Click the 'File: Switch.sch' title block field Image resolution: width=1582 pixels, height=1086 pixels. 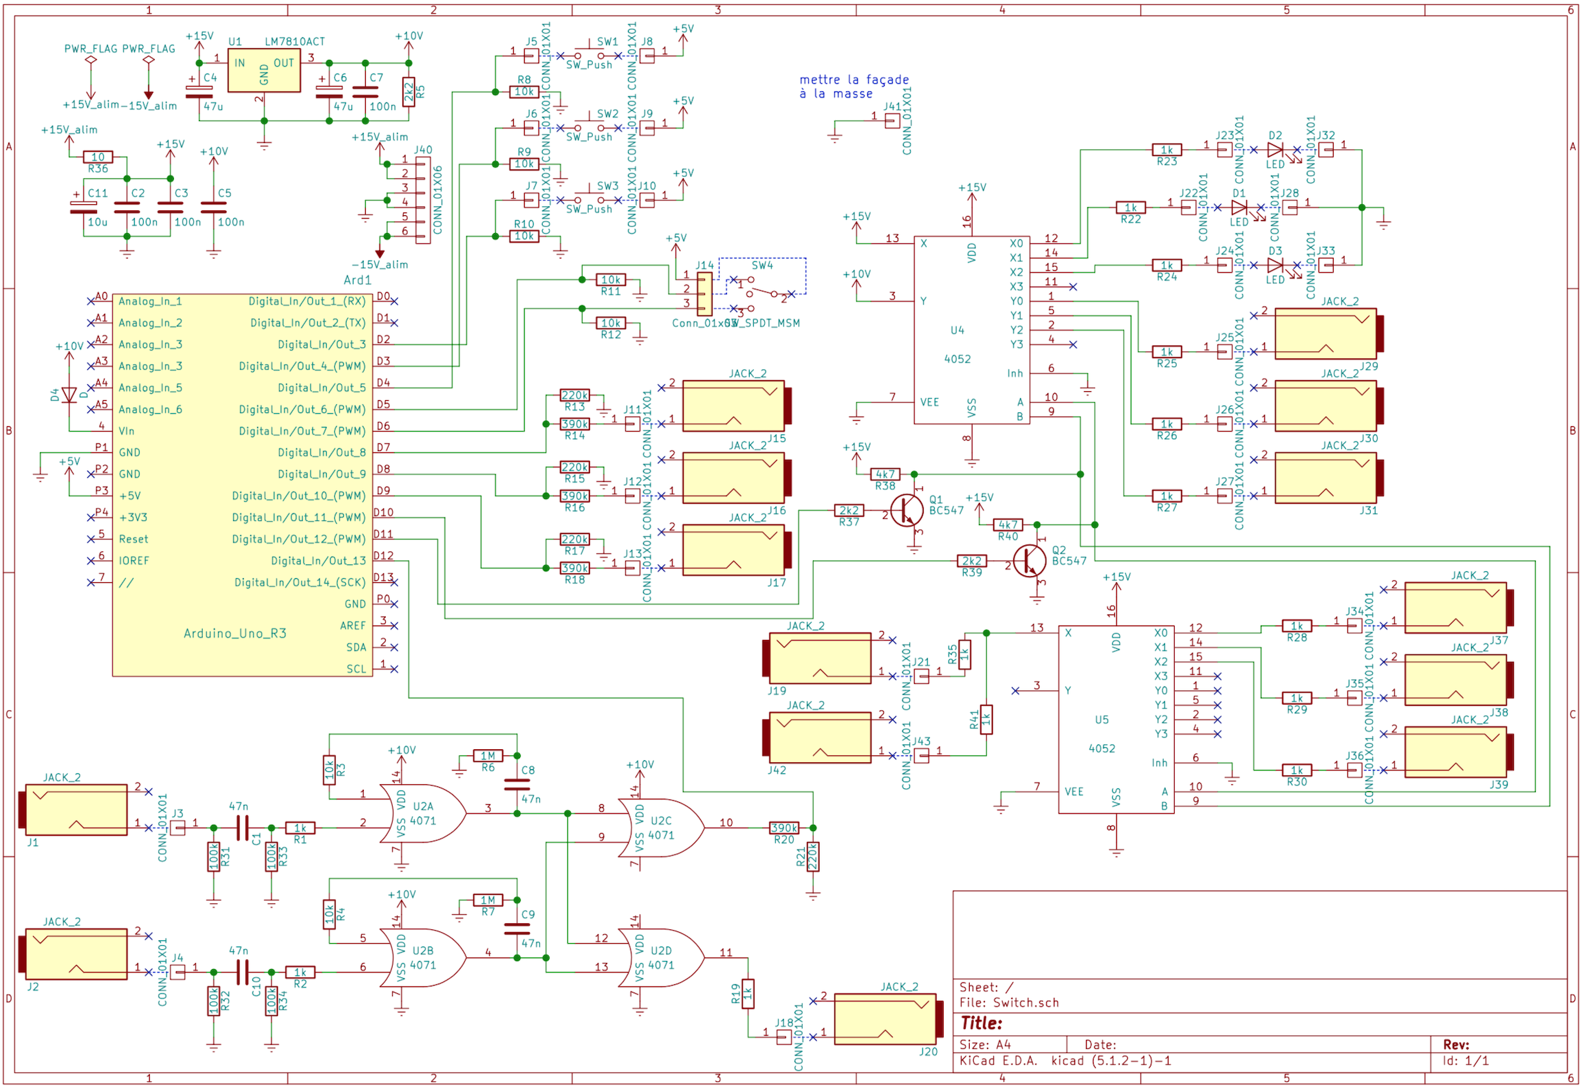(x=1009, y=1002)
